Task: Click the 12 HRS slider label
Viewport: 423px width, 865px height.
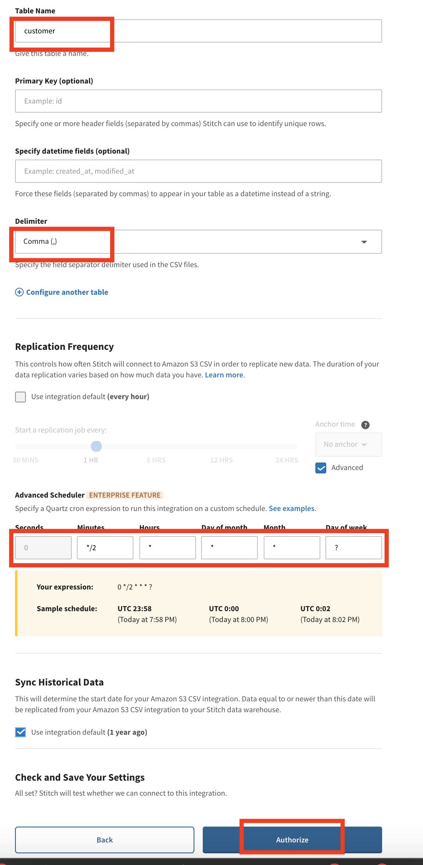Action: [x=222, y=460]
